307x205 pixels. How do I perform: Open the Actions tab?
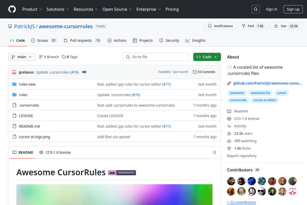117,40
